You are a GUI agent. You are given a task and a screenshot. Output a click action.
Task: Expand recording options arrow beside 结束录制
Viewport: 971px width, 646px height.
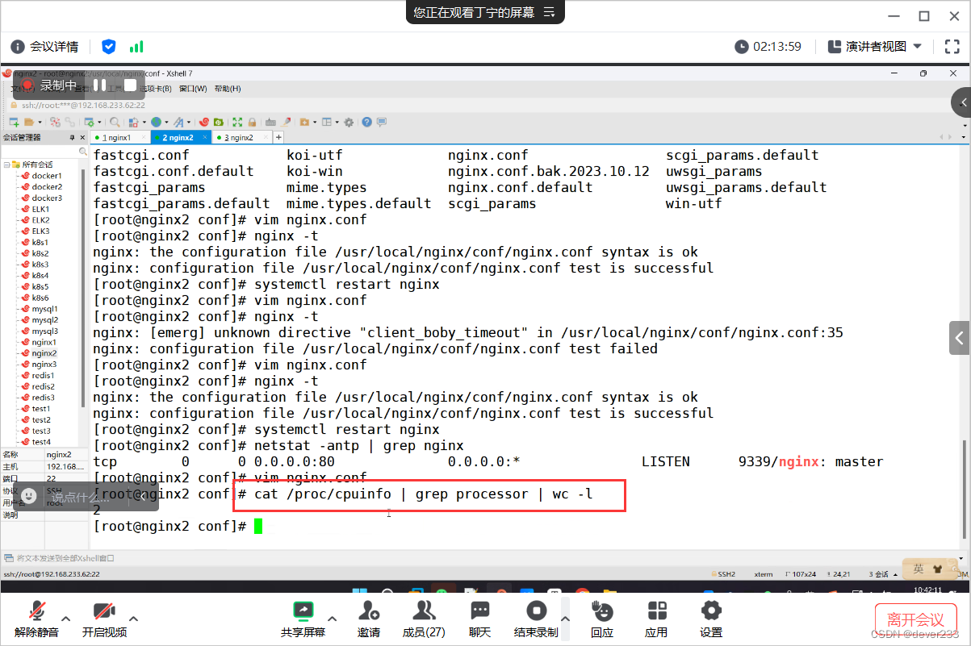566,619
